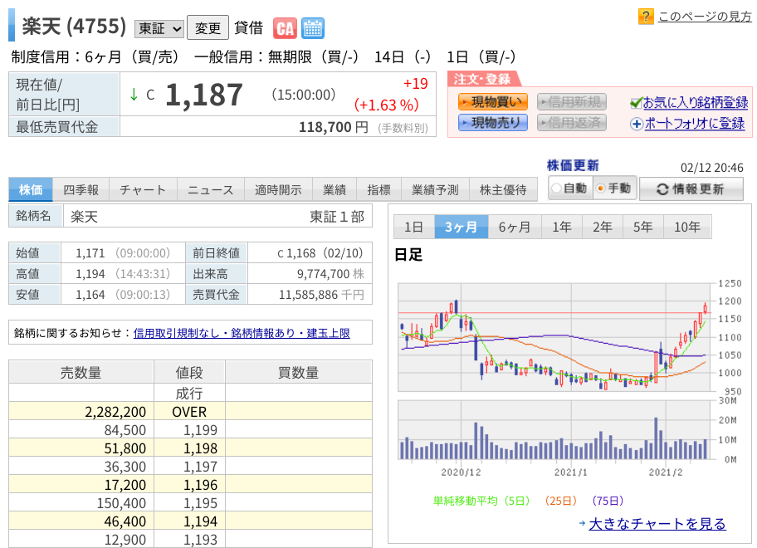Select the 2年 chart period tab
757x548 pixels.
point(603,227)
